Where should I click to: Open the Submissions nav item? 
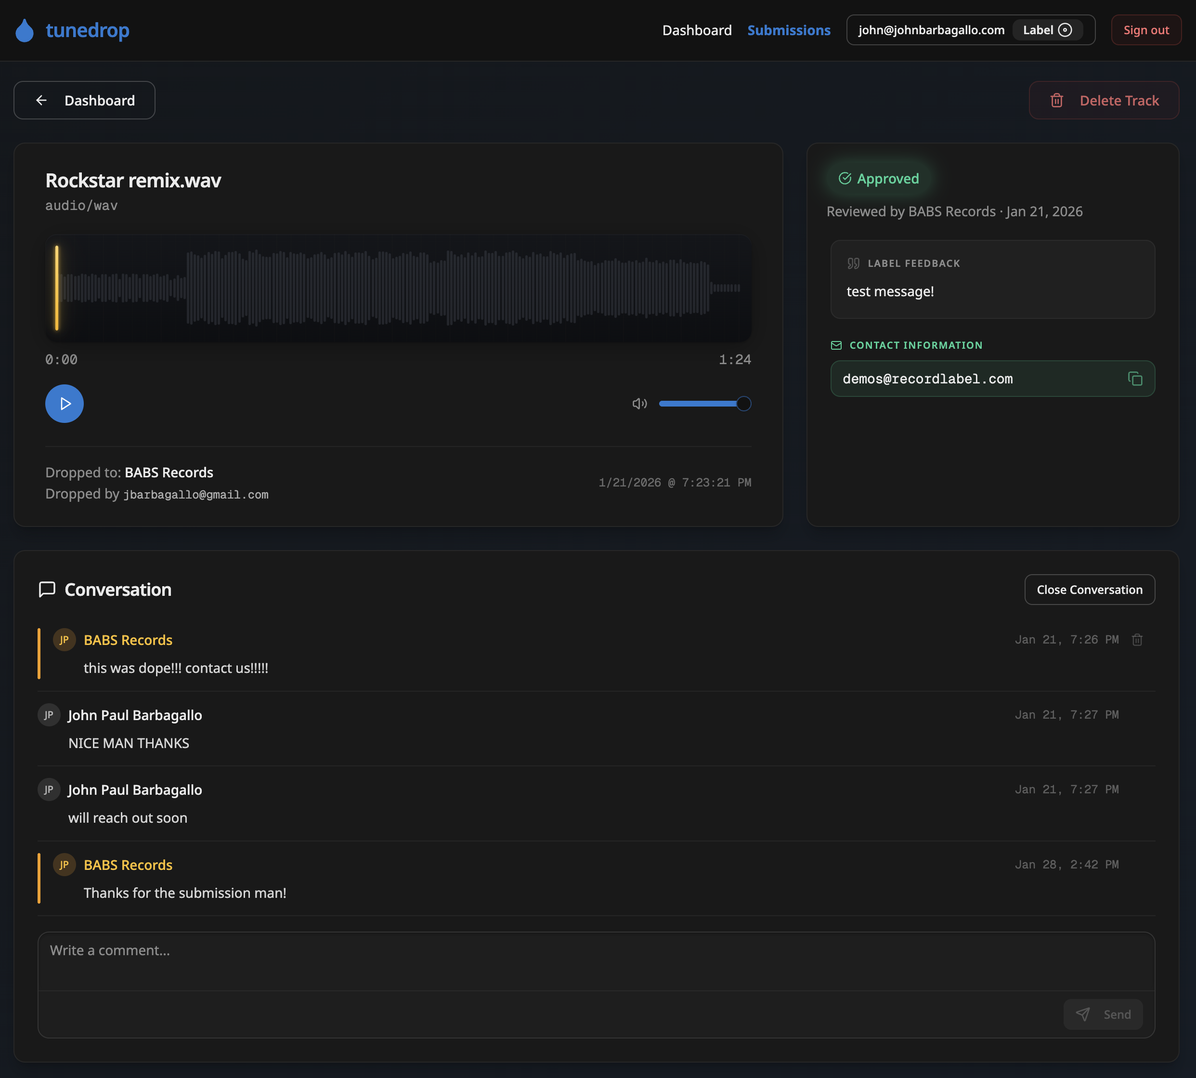pos(789,30)
